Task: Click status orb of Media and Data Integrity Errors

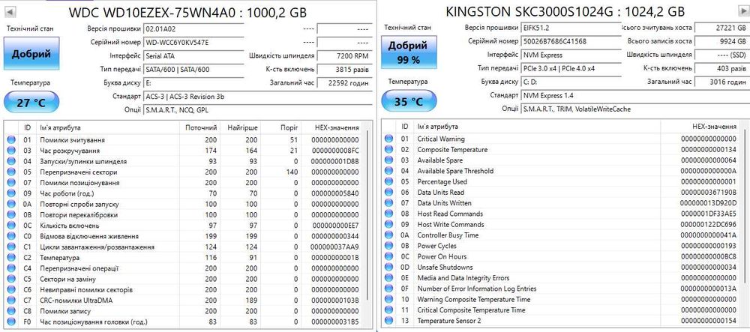Action: coord(388,277)
